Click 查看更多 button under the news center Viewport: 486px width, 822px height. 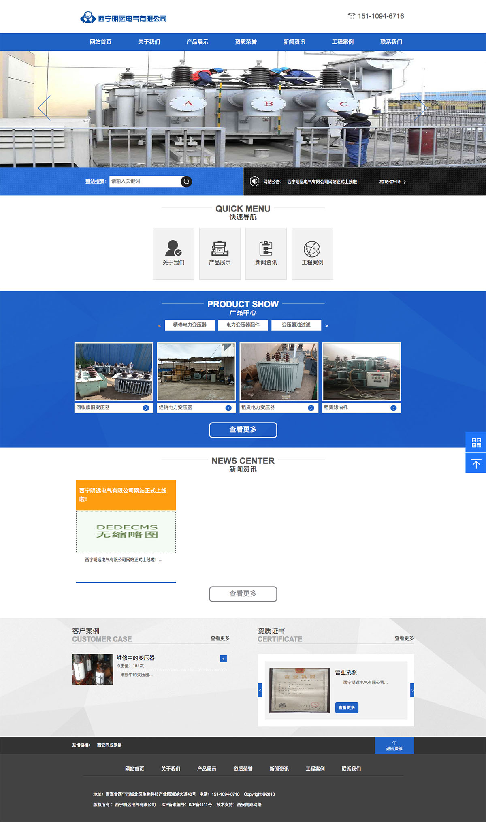(x=243, y=594)
